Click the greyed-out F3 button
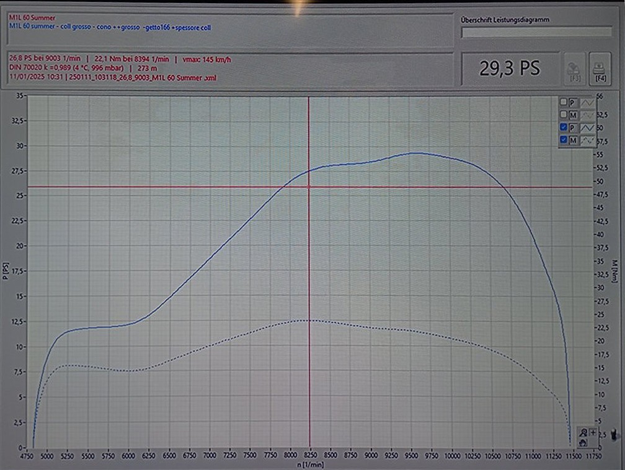This screenshot has height=470, width=625. coord(575,68)
